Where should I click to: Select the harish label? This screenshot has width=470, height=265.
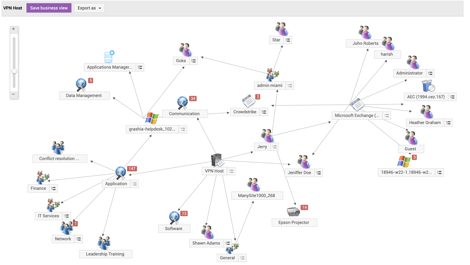click(x=387, y=54)
